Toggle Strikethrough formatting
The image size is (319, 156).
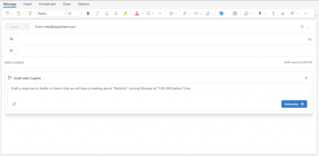[x=116, y=13]
